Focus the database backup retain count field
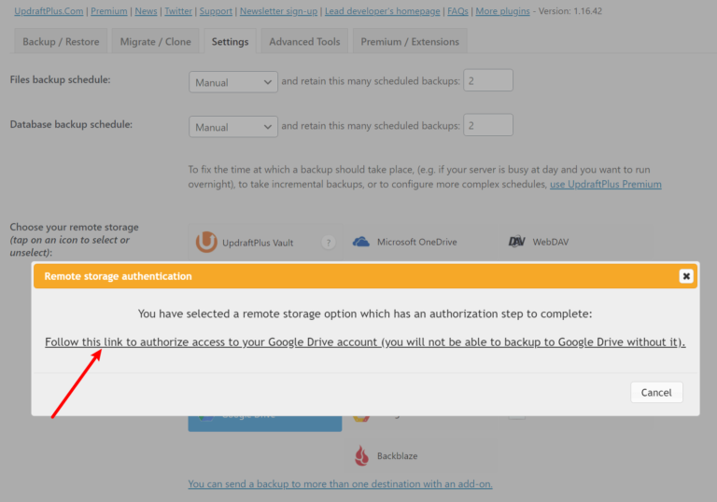The height and width of the screenshot is (502, 717). click(488, 125)
